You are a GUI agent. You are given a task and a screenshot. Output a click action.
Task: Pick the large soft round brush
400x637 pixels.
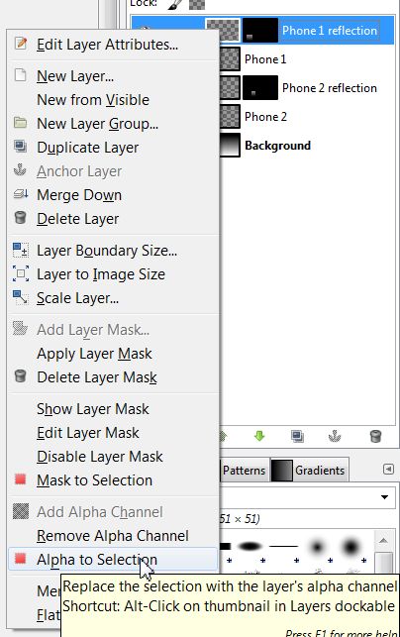tap(350, 547)
